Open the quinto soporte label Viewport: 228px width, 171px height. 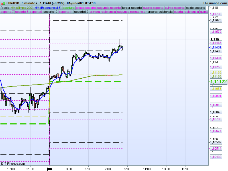tap(174, 8)
